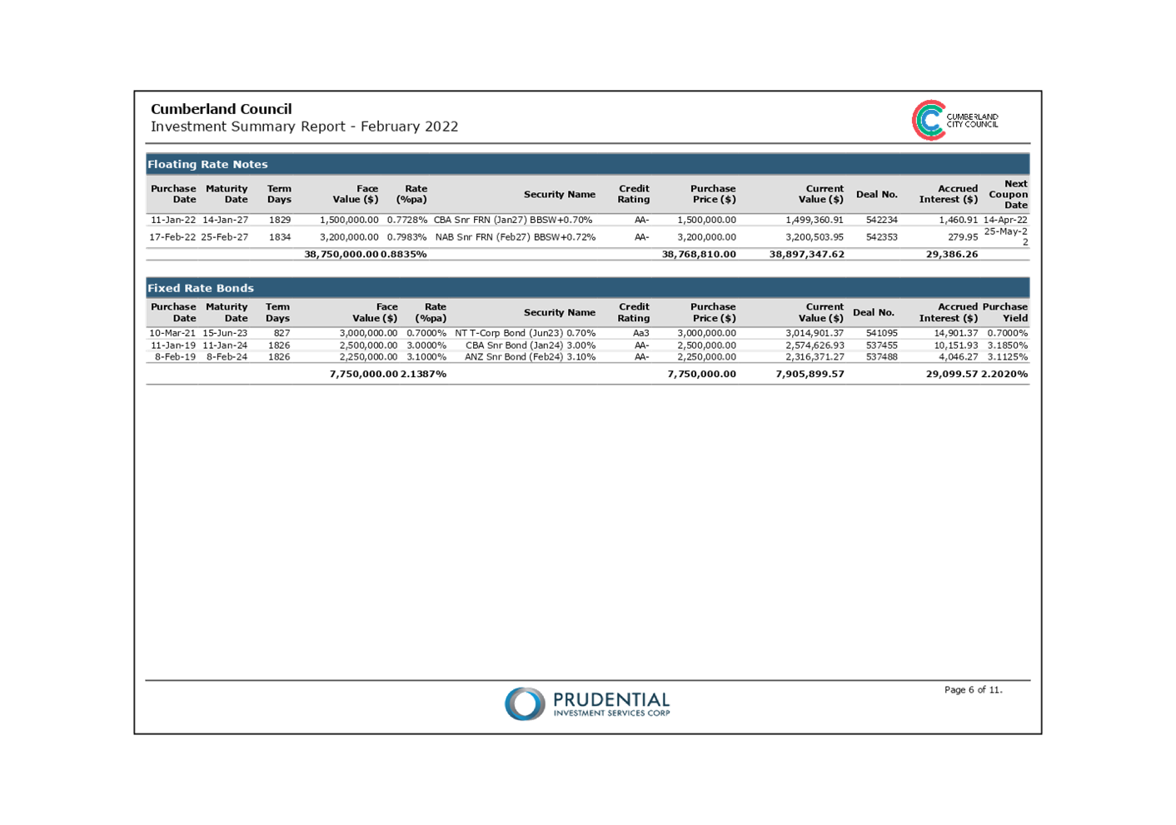Click bonds total current value 7,905,899.57
1176x825 pixels.
[810, 374]
